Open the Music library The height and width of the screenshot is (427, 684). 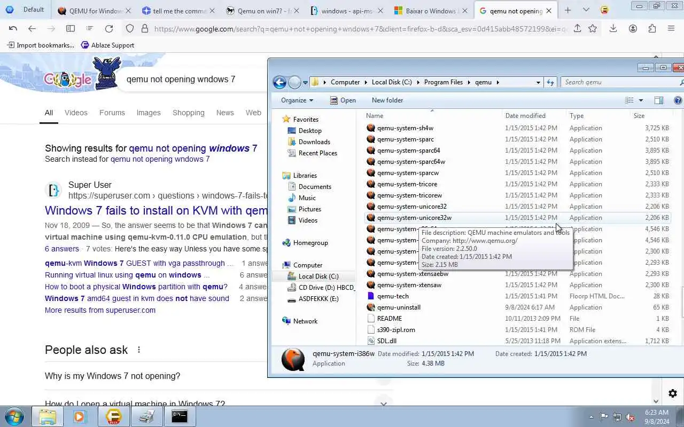(x=307, y=198)
